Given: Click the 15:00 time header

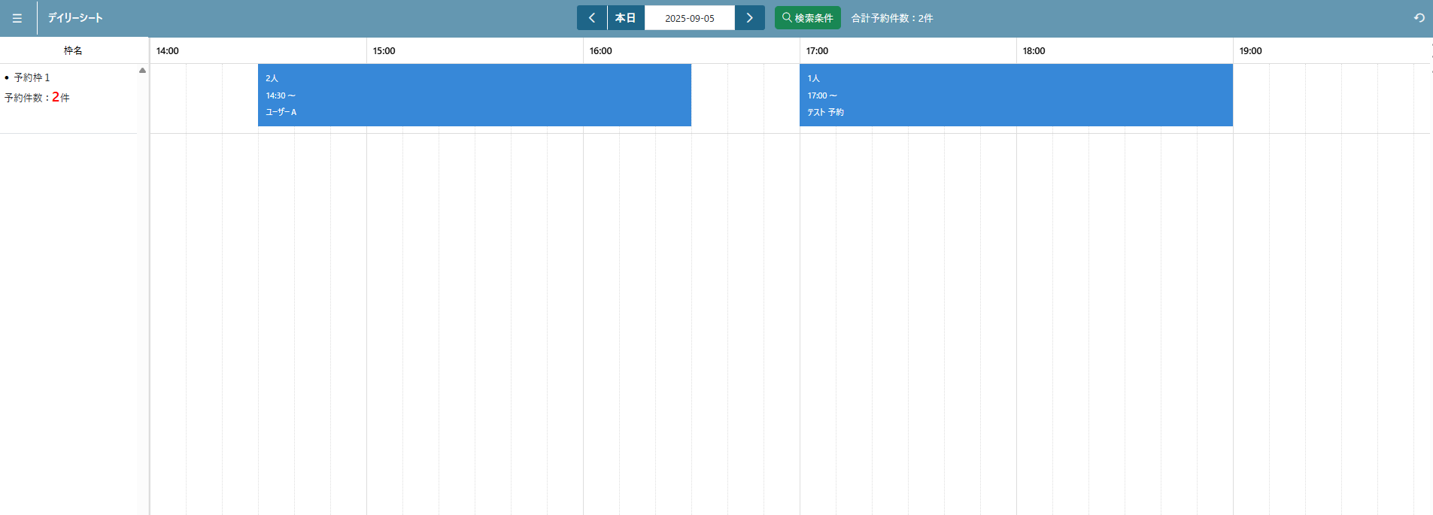Looking at the screenshot, I should coord(384,51).
